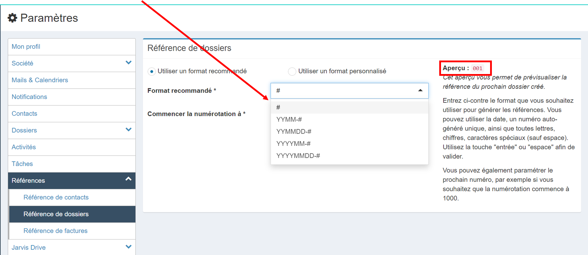Screen dimensions: 588x255
Task: Choose the # option in the list
Action: click(x=349, y=108)
